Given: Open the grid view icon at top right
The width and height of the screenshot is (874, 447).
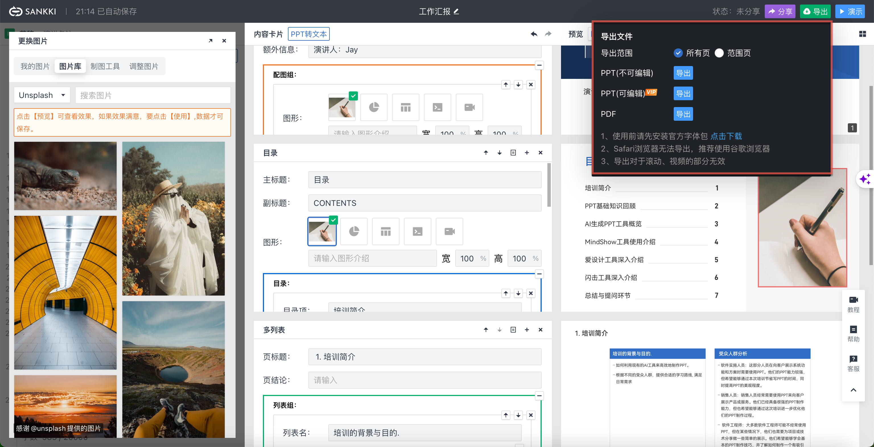Looking at the screenshot, I should point(862,34).
